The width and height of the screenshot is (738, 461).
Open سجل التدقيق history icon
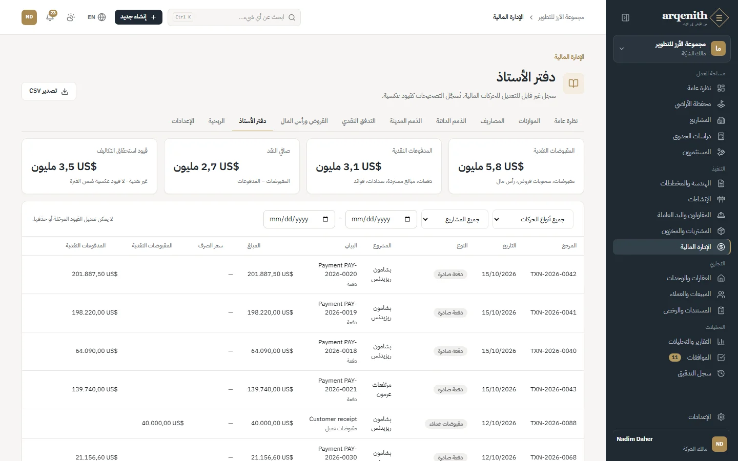[x=721, y=373]
